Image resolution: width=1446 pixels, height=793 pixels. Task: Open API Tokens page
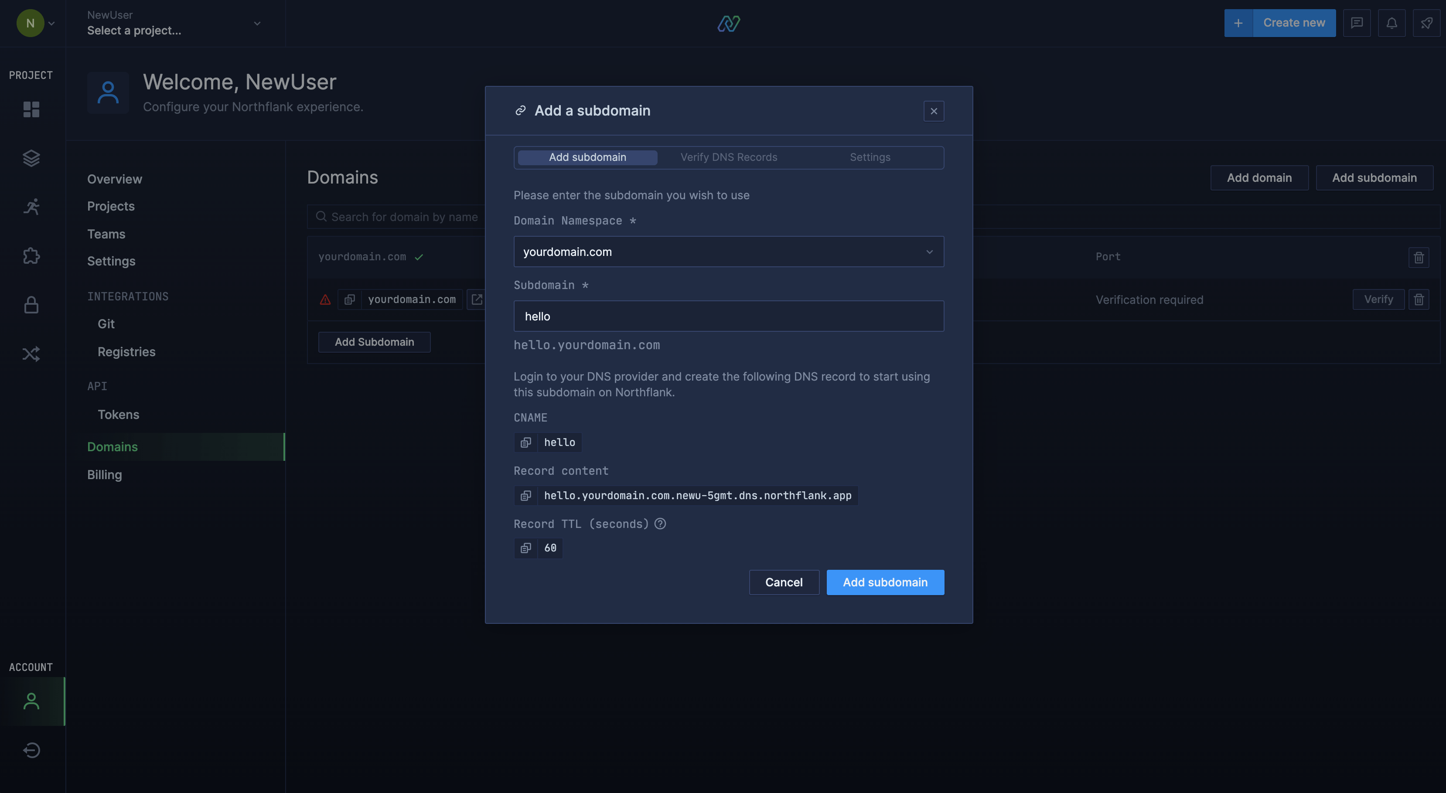(118, 414)
